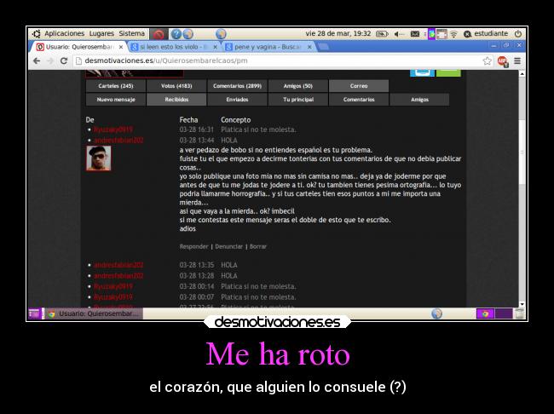Click the vertical scrollbar thumb
The height and width of the screenshot is (414, 554).
[x=522, y=152]
